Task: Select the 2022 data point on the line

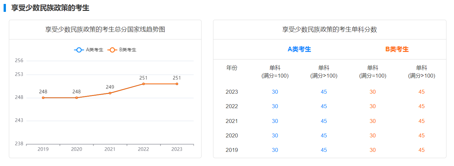Action: pos(143,84)
